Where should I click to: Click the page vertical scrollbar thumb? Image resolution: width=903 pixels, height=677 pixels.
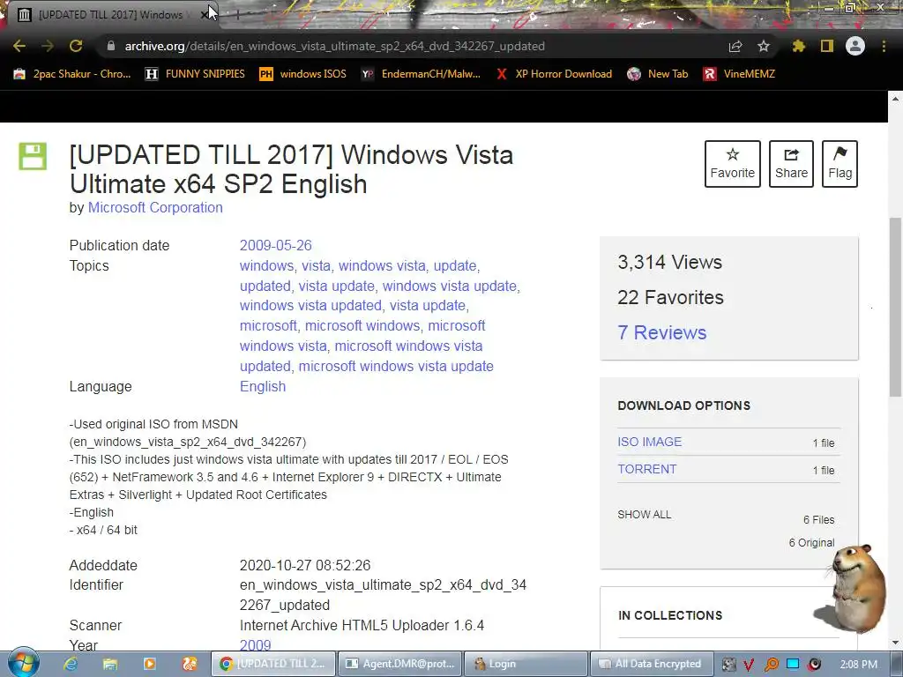point(895,307)
